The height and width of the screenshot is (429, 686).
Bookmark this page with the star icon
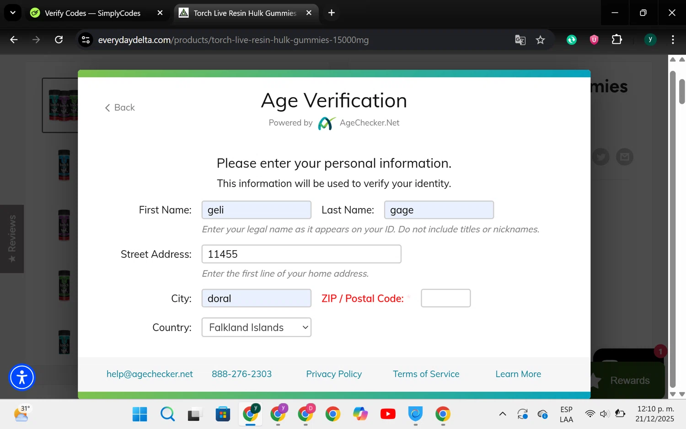[x=541, y=40]
